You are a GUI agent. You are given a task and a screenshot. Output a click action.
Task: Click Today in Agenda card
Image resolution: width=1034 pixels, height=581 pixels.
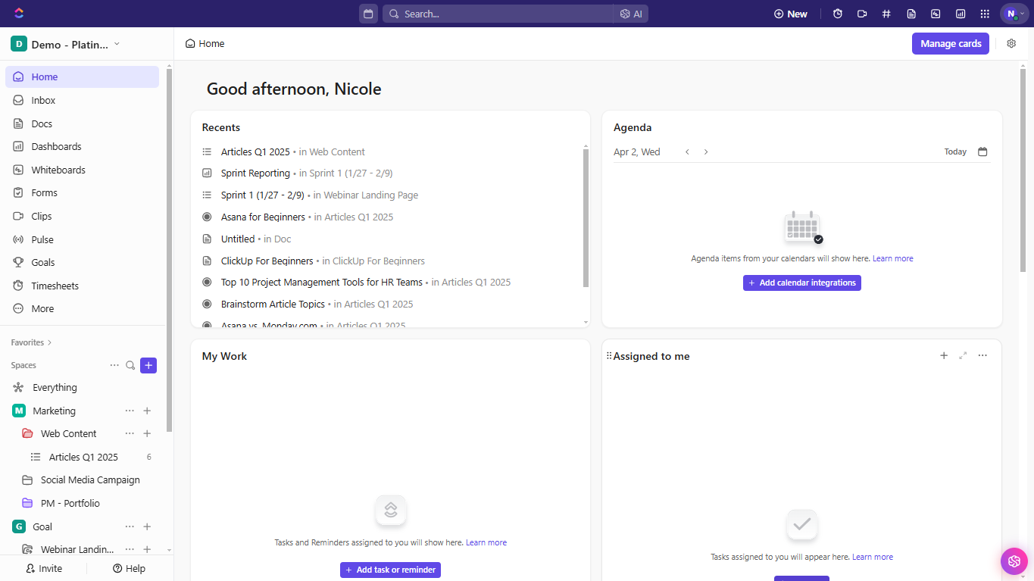955,151
